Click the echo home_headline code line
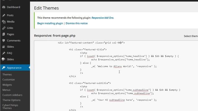Image resolution: width=198 pixels, height=111 pixels. pyautogui.click(x=120, y=60)
